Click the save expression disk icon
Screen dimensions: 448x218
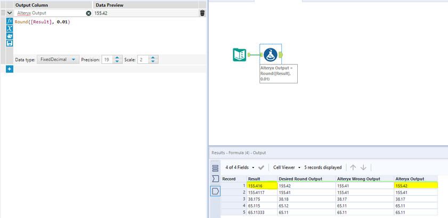[x=10, y=43]
